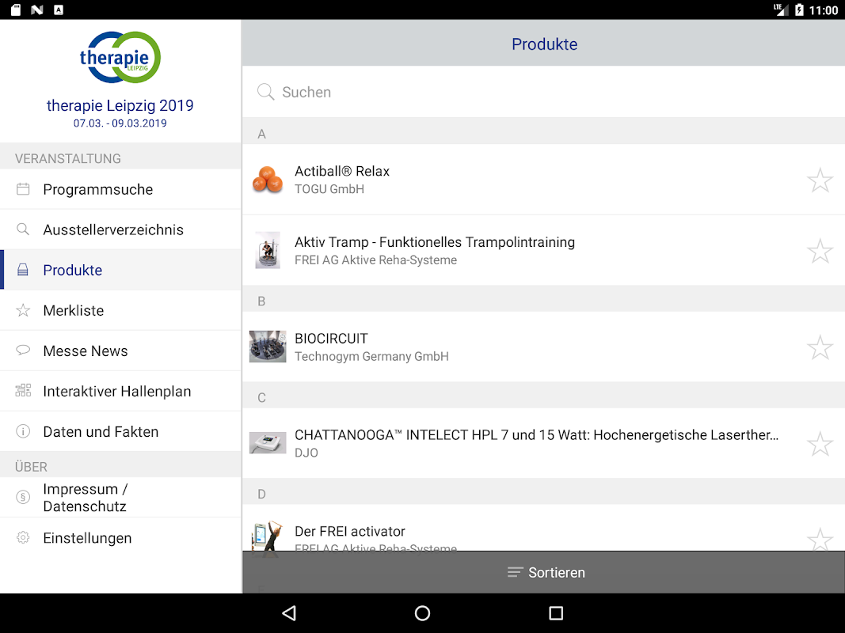The height and width of the screenshot is (633, 845).
Task: Open Programmsuche calendar icon
Action: click(x=23, y=189)
